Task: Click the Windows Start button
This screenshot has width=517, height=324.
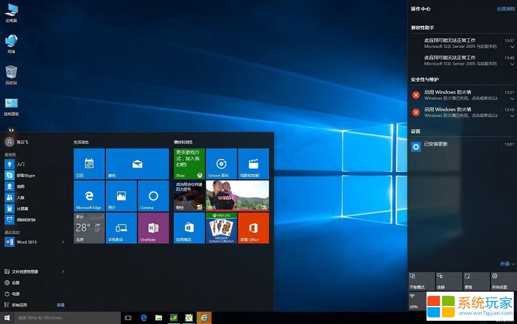Action: 7,318
